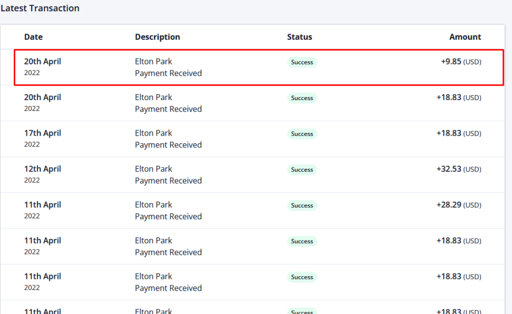Click Success badge in the +9.85 row
The height and width of the screenshot is (314, 512).
click(302, 62)
